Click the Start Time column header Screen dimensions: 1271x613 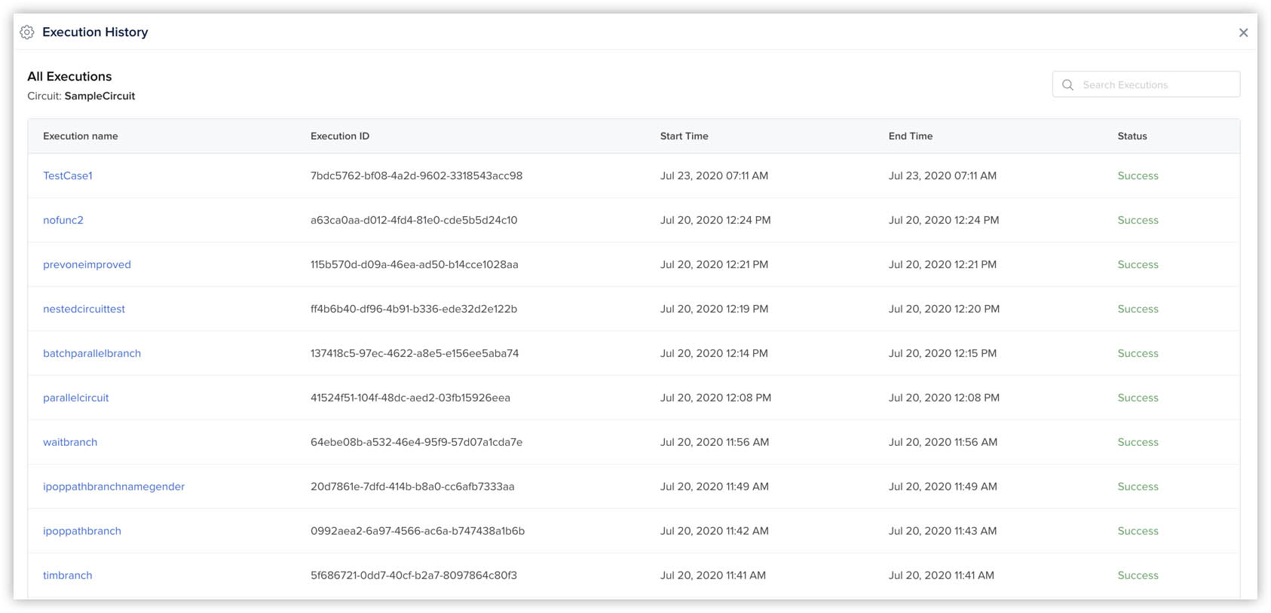click(x=685, y=136)
